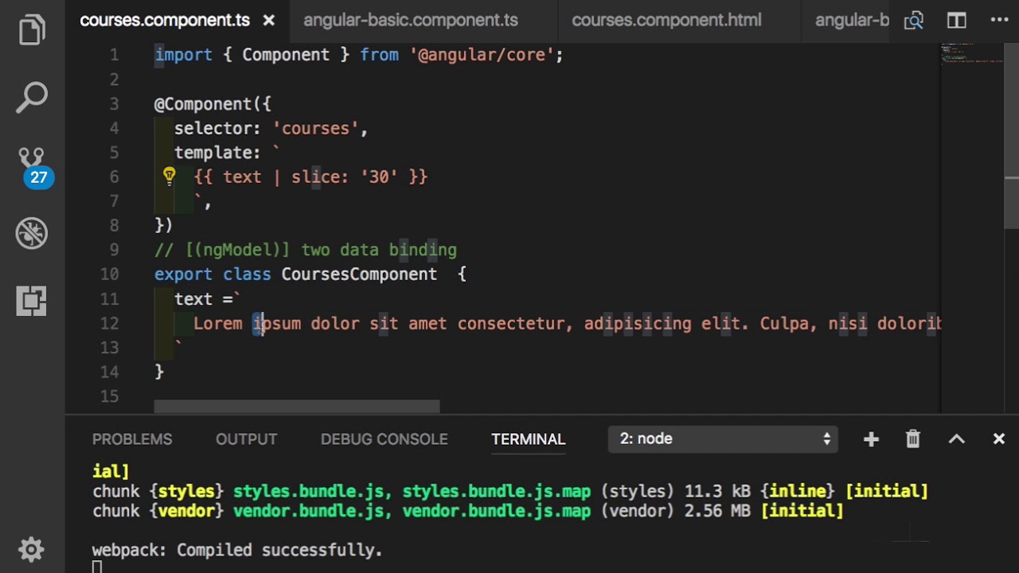The width and height of the screenshot is (1019, 573).
Task: Switch to courses.component.html tab
Action: click(666, 21)
